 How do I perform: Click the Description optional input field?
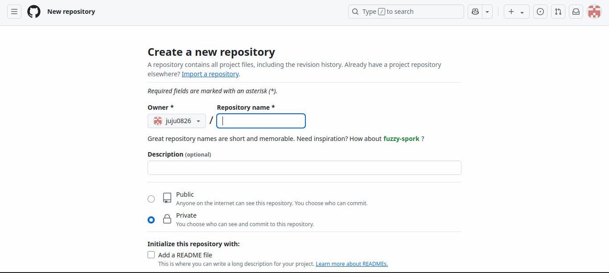[304, 168]
